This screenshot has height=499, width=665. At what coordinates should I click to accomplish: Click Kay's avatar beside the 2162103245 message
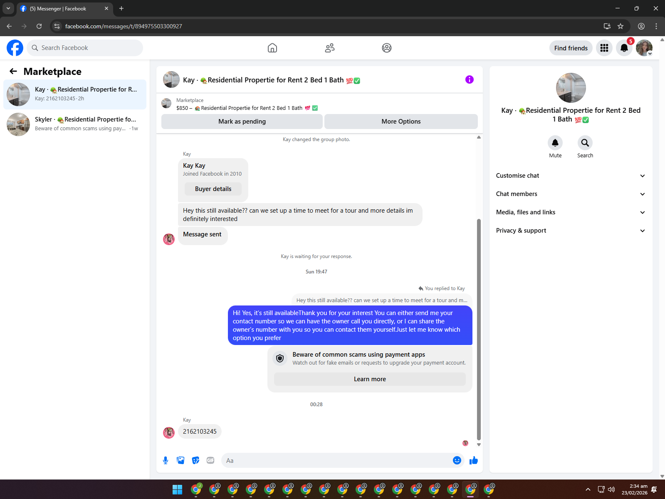click(x=169, y=433)
